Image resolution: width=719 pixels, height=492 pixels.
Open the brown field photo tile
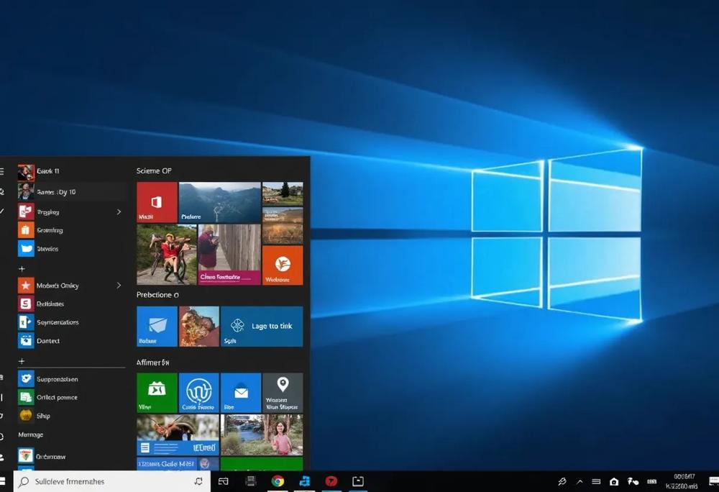pyautogui.click(x=283, y=225)
